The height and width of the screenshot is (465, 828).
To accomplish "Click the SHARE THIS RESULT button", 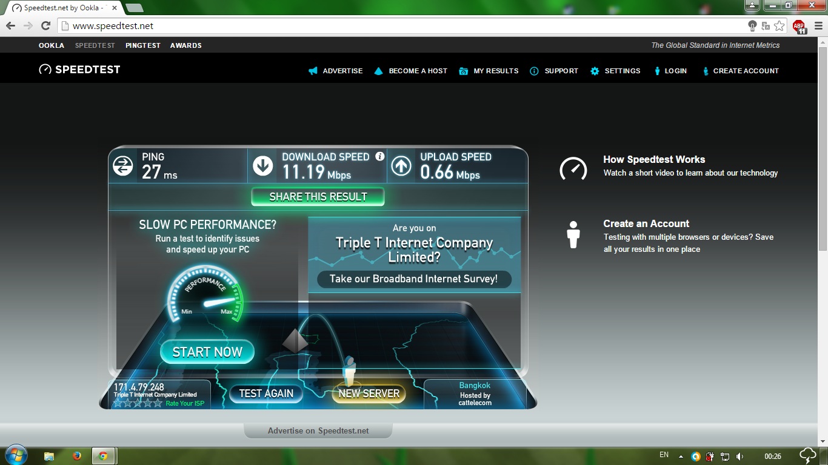I will pyautogui.click(x=318, y=197).
